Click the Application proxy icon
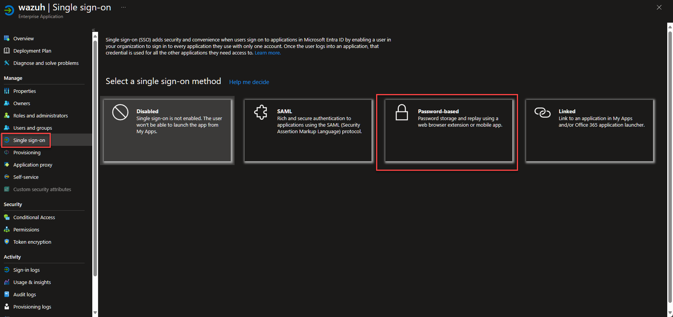Screen dimensions: 673x317 click(x=7, y=165)
